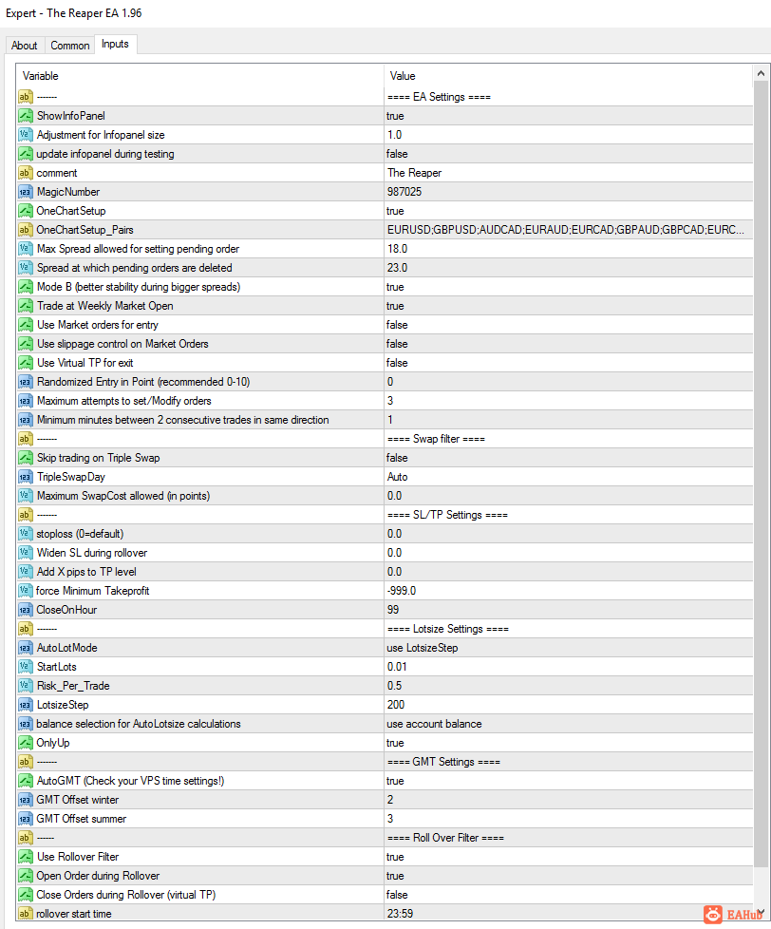Click the ==== SL/TP Settings ==== value
Viewport: 771px width, 929px height.
447,514
